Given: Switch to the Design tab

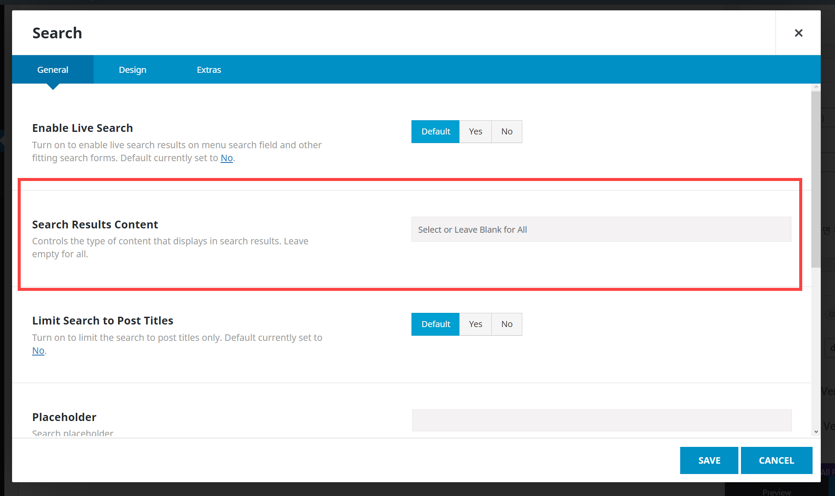Looking at the screenshot, I should (132, 70).
